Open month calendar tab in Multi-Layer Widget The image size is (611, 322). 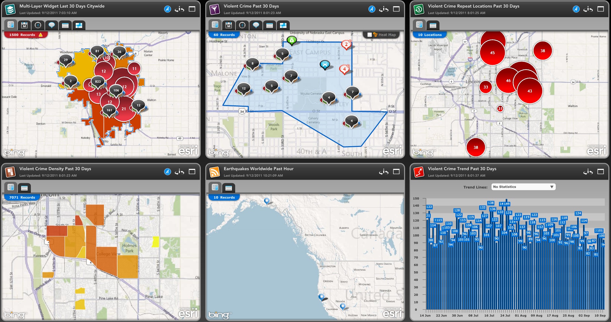pos(24,25)
